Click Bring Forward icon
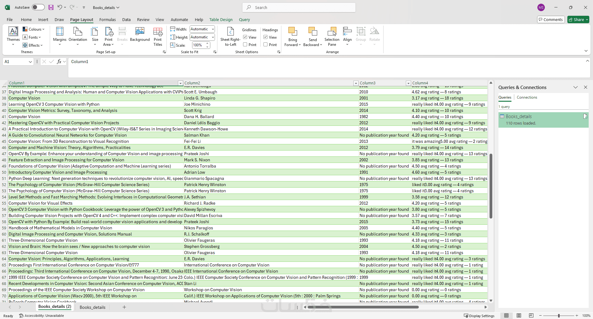The height and width of the screenshot is (319, 593). 292,31
